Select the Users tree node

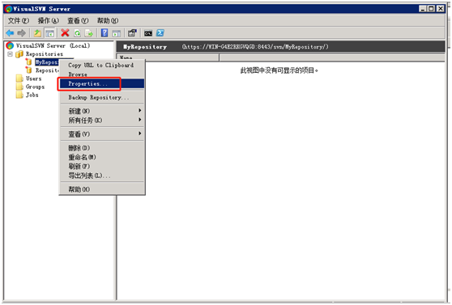pos(33,78)
